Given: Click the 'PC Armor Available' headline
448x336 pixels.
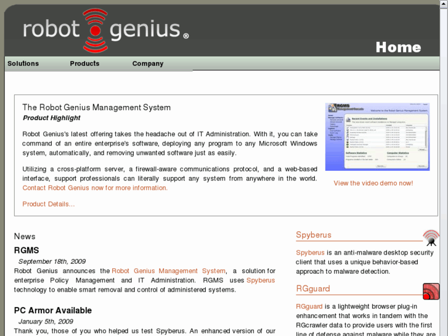Looking at the screenshot, I should 53,310.
